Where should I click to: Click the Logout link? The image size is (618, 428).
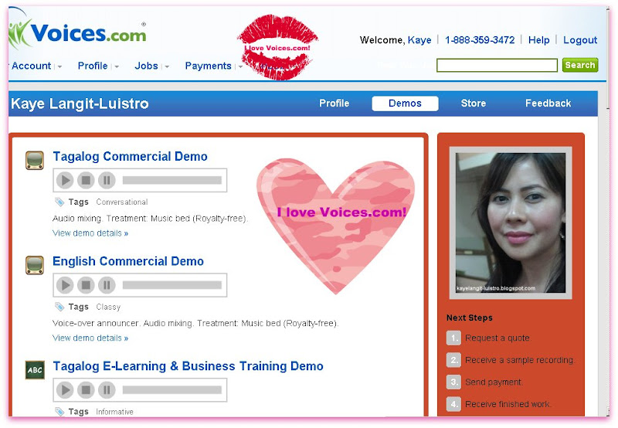click(580, 40)
